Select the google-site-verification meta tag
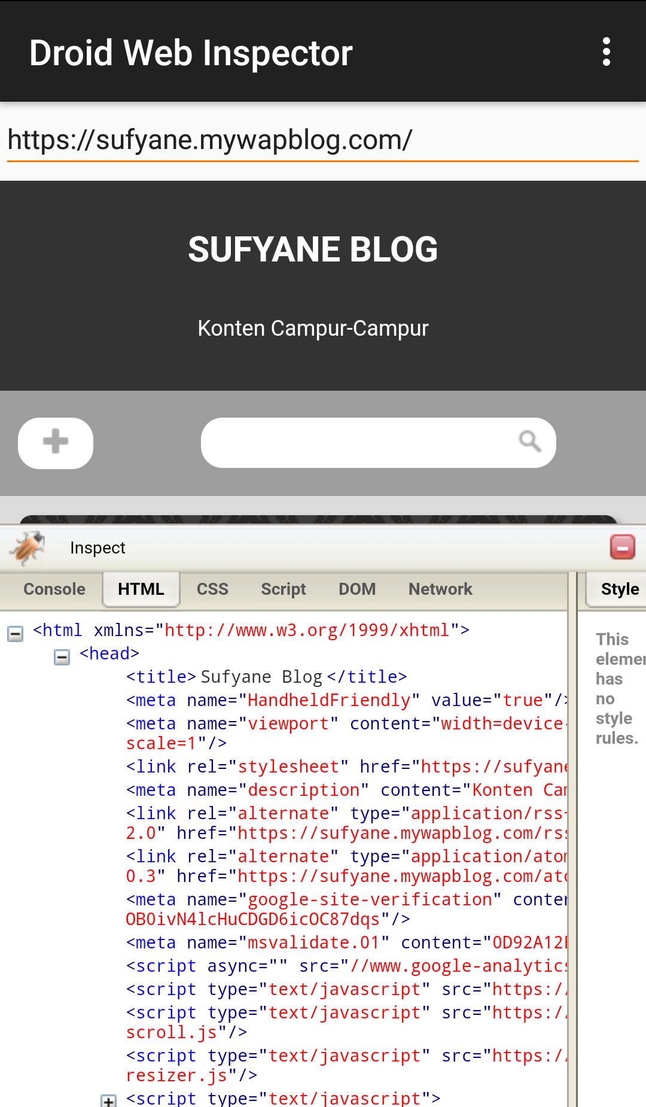 [346, 909]
